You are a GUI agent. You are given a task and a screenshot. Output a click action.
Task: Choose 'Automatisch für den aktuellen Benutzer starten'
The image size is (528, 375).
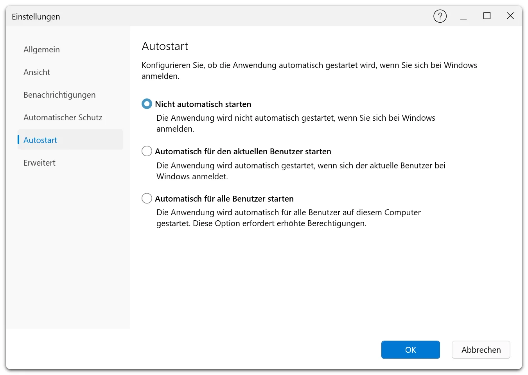[147, 151]
